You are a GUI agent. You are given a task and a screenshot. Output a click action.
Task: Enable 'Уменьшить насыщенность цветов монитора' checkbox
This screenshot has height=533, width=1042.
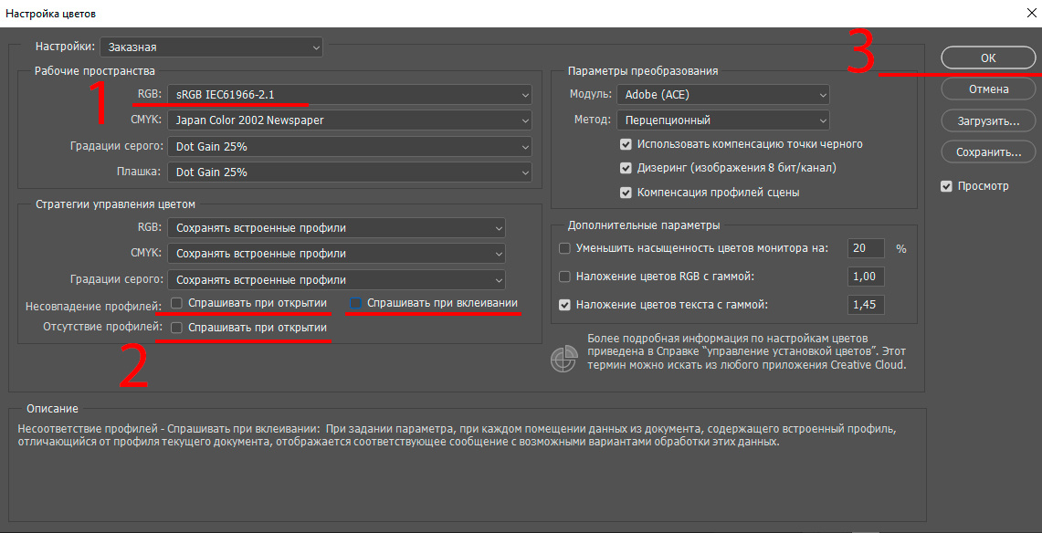[564, 248]
